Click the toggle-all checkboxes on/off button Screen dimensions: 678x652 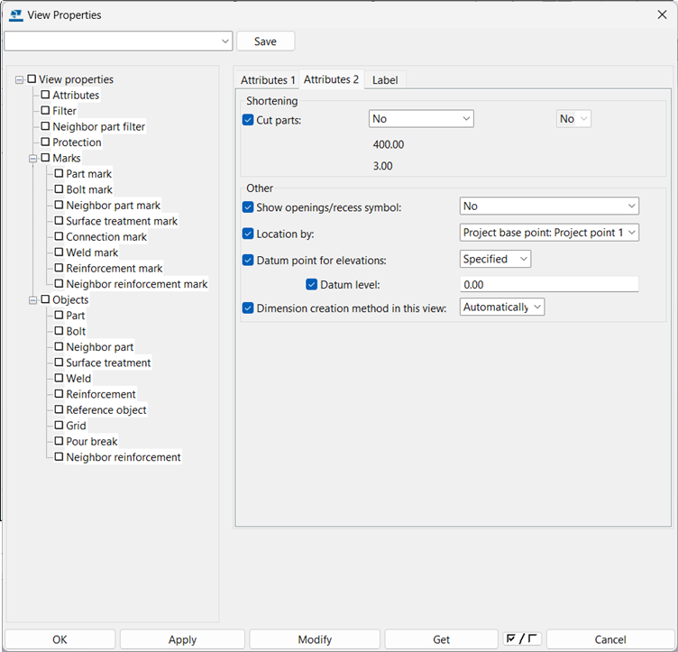(523, 639)
